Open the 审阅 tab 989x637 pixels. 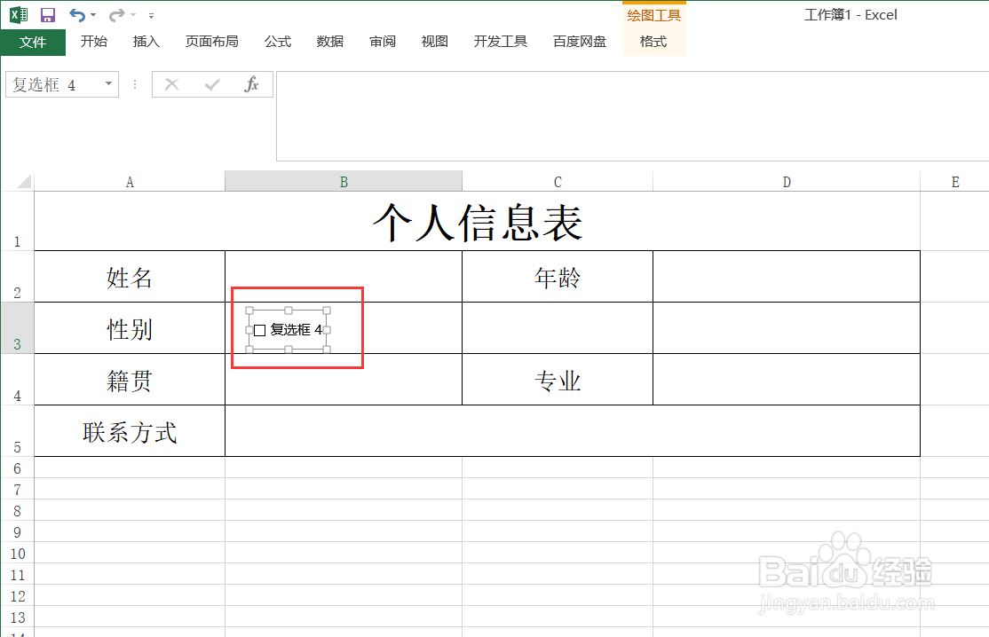[383, 42]
